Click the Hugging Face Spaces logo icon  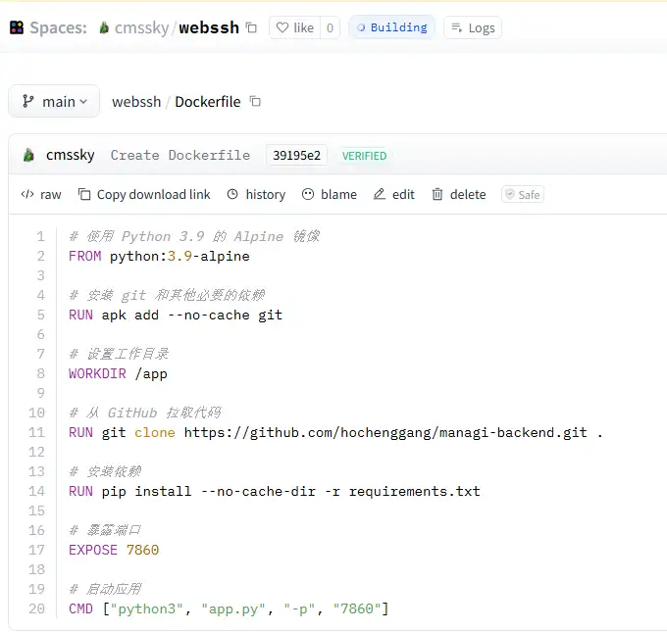[17, 27]
